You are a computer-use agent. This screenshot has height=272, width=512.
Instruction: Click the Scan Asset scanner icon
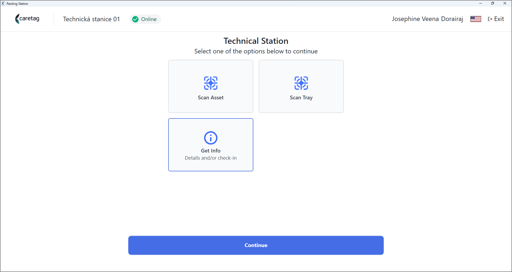click(x=210, y=83)
